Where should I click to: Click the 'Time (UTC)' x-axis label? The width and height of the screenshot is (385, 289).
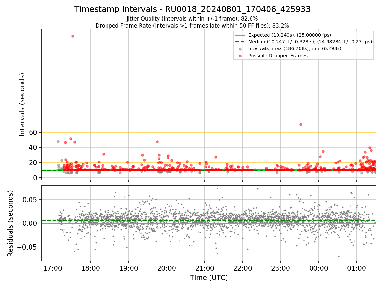[x=209, y=277]
